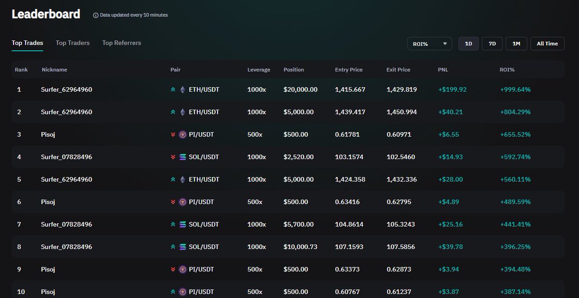
Task: Click the Leverage column header
Action: click(x=259, y=70)
